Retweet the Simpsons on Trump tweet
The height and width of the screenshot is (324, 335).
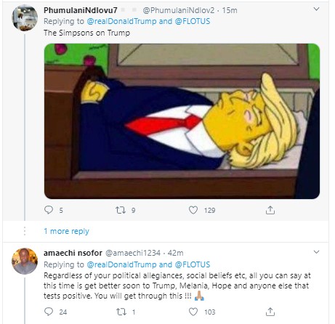121,210
